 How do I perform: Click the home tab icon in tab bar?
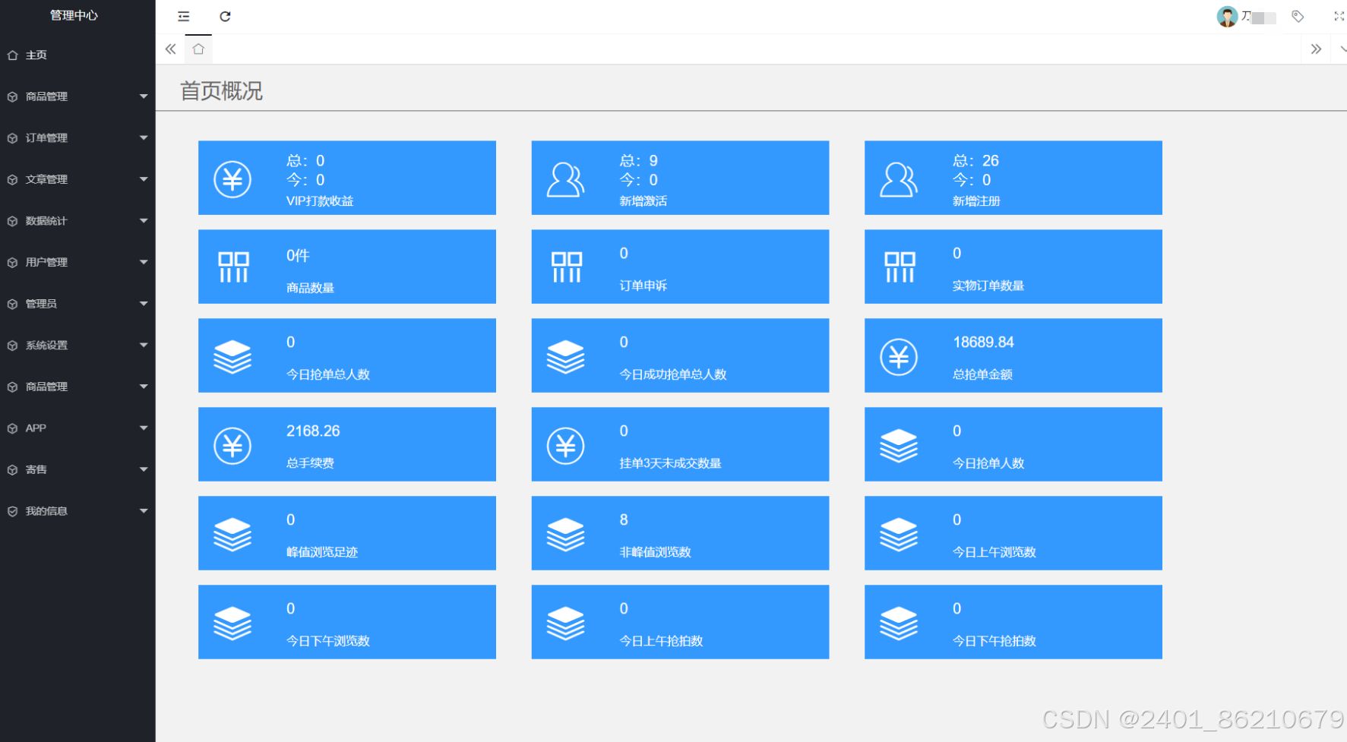(x=198, y=49)
